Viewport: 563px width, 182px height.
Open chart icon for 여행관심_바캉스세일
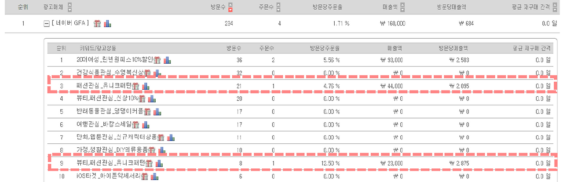click(146, 124)
